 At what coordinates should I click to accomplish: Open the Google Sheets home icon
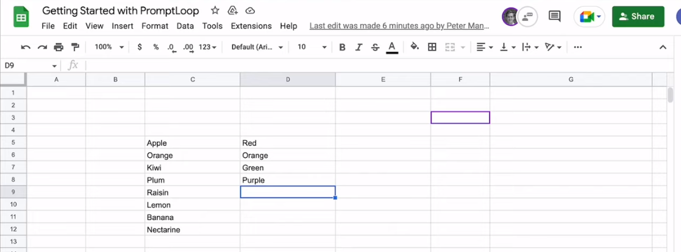[x=21, y=18]
